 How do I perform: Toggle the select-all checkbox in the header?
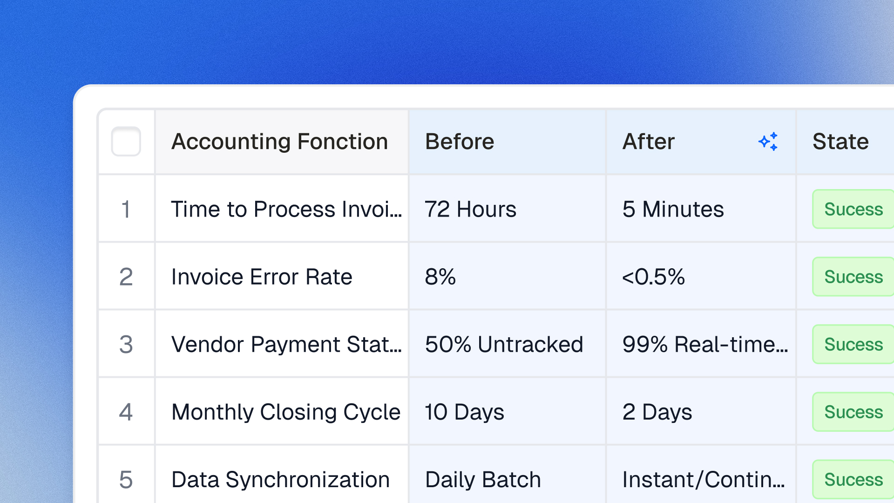pos(126,142)
